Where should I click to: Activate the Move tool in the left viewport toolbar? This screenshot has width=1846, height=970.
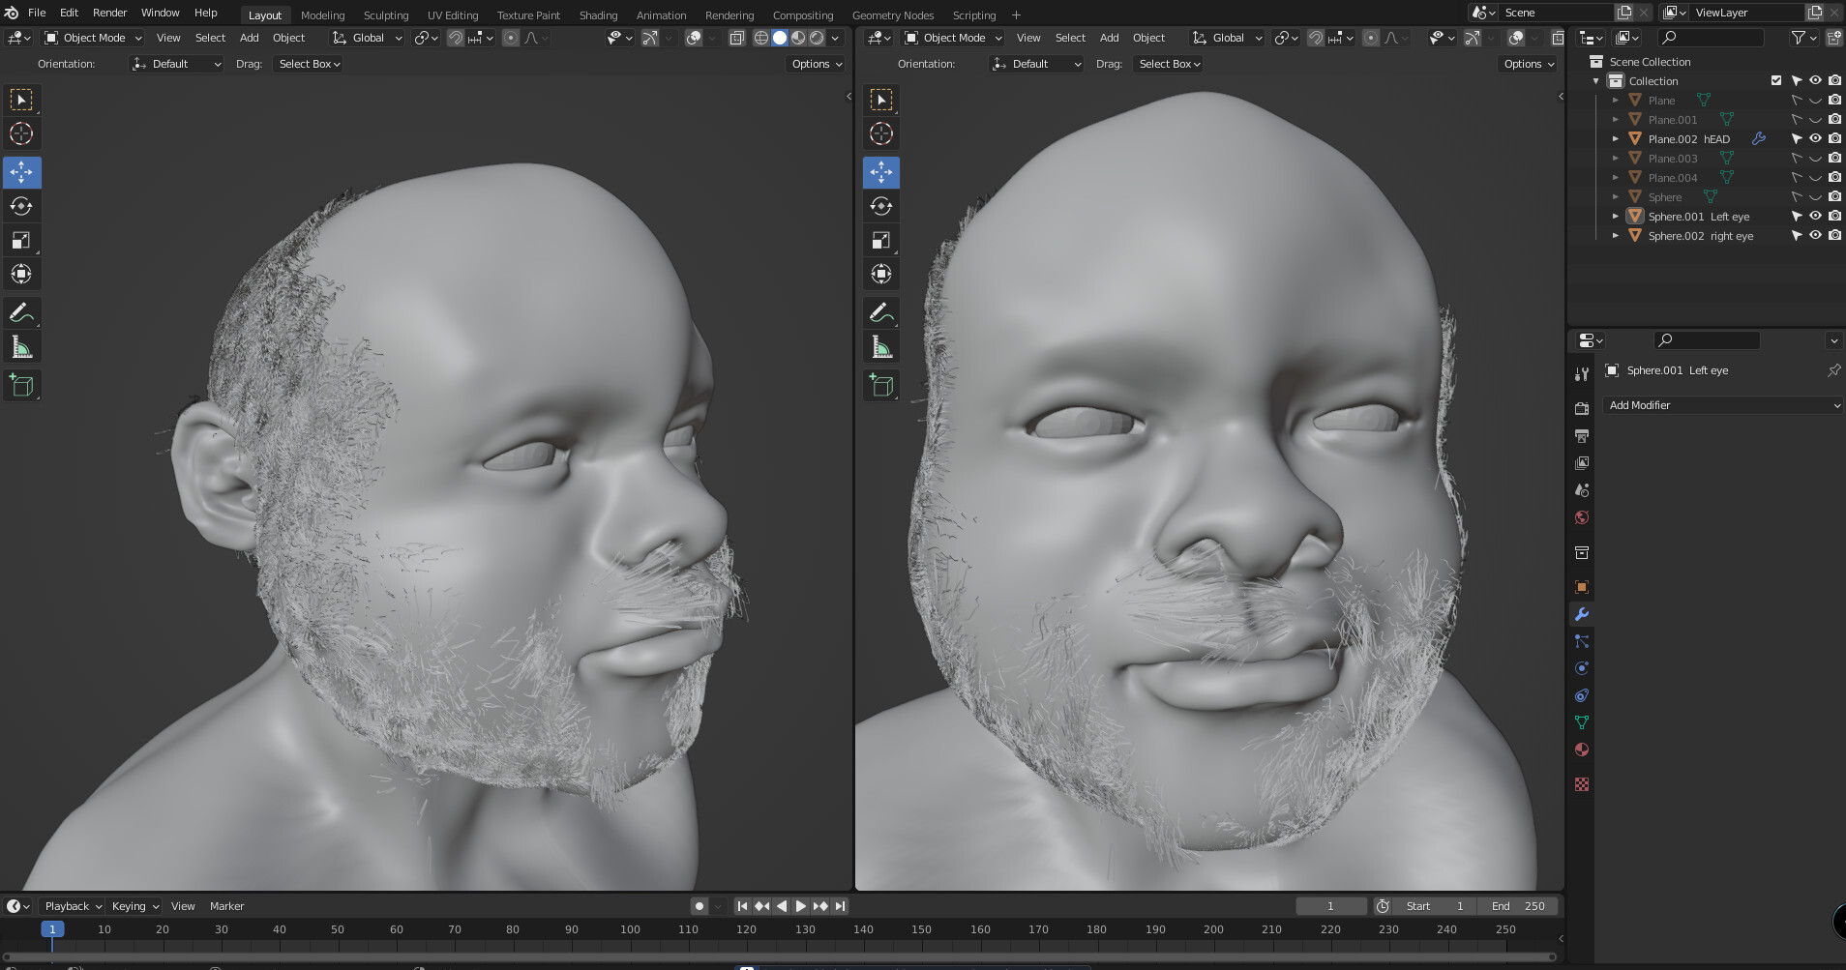(21, 172)
